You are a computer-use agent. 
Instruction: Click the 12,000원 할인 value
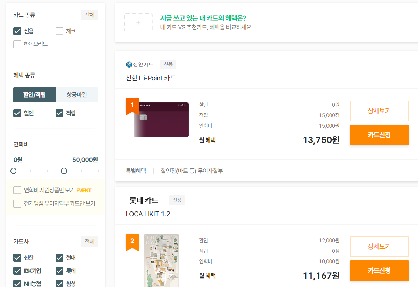(x=329, y=240)
